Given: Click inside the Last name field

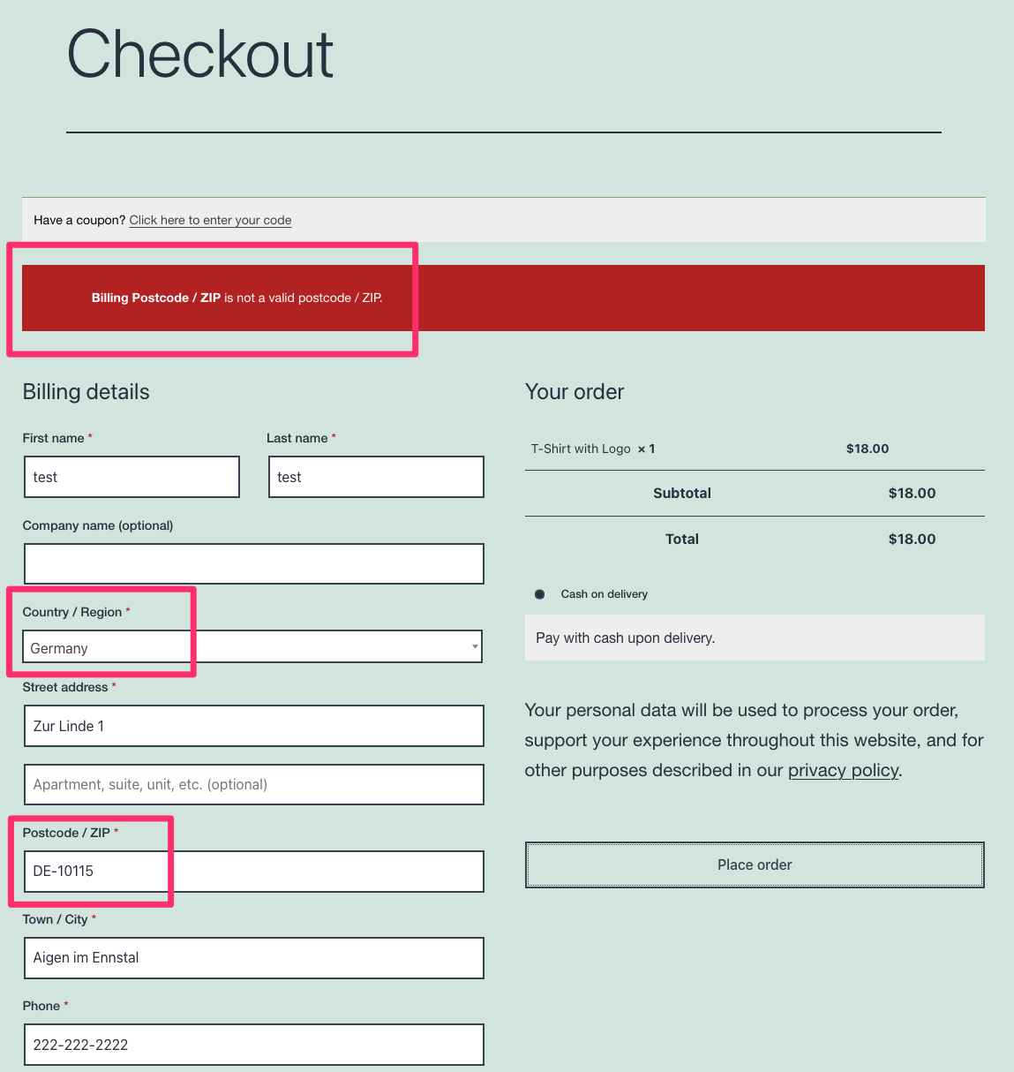Looking at the screenshot, I should [375, 477].
